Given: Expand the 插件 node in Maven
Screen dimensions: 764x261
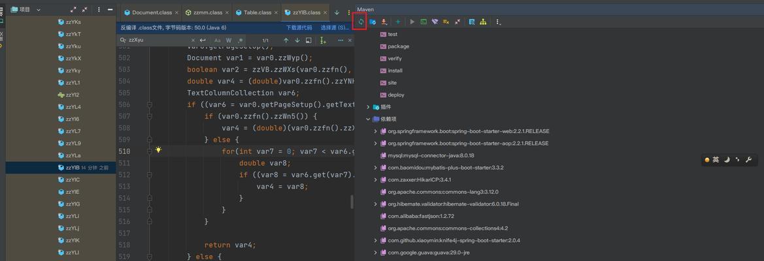Looking at the screenshot, I should [x=369, y=107].
